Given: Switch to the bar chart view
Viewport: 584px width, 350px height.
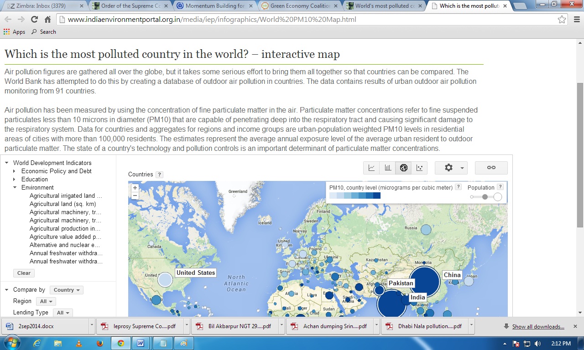Looking at the screenshot, I should [x=388, y=168].
